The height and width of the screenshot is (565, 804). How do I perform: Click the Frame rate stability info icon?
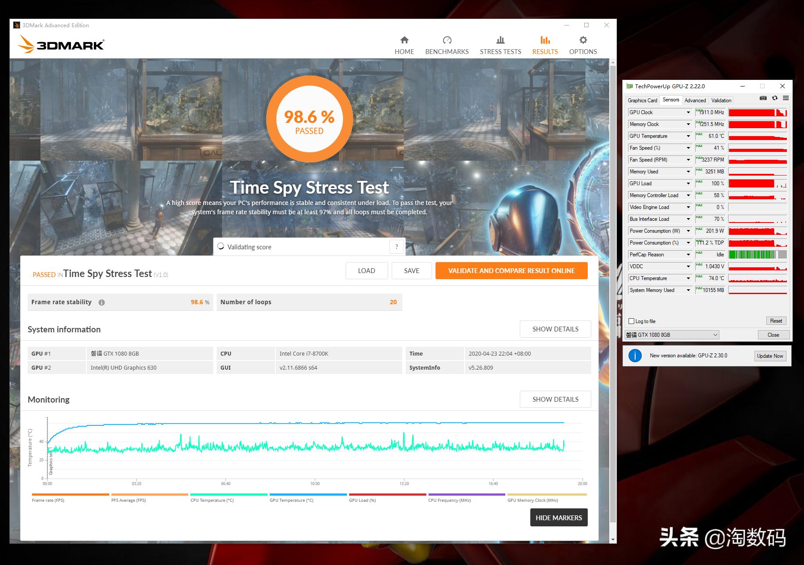102,302
